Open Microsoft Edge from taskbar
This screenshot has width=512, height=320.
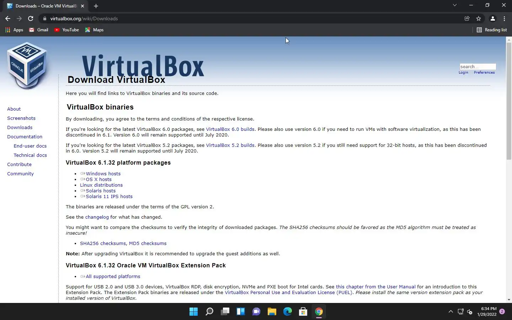288,312
